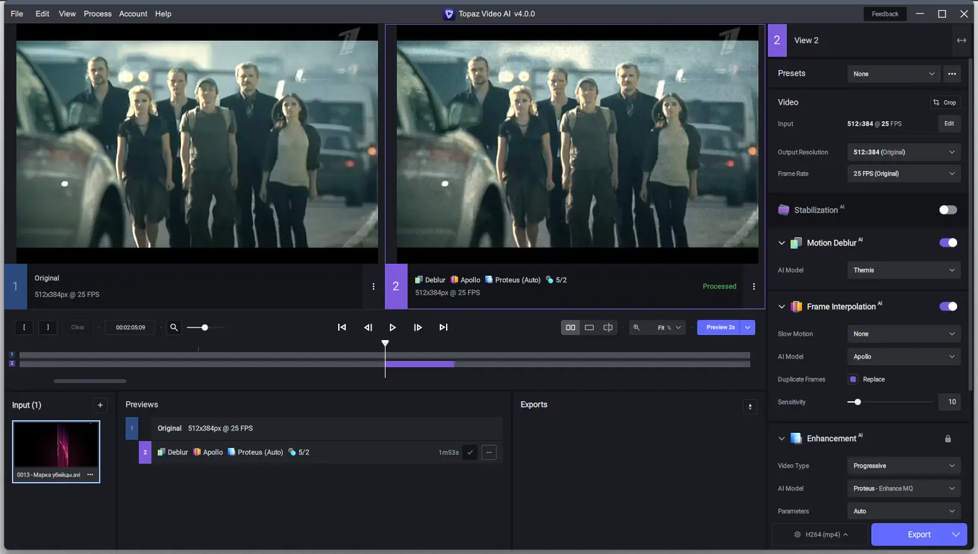Viewport: 978px width, 554px height.
Task: Uncheck the Replace duplicate frames checkbox
Action: pyautogui.click(x=853, y=379)
